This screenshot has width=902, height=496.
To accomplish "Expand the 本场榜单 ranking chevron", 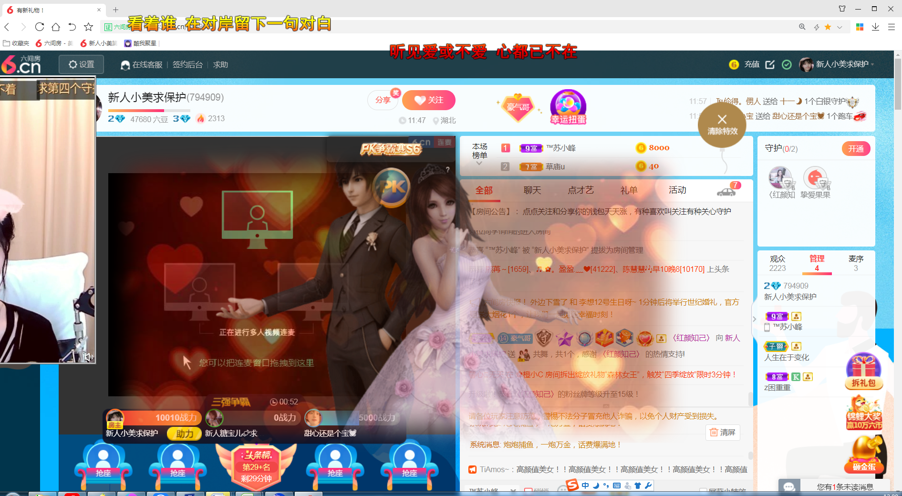I will [x=479, y=164].
